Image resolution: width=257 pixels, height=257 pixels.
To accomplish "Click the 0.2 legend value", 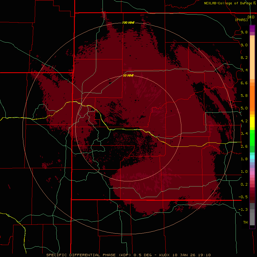I will click(x=244, y=184).
